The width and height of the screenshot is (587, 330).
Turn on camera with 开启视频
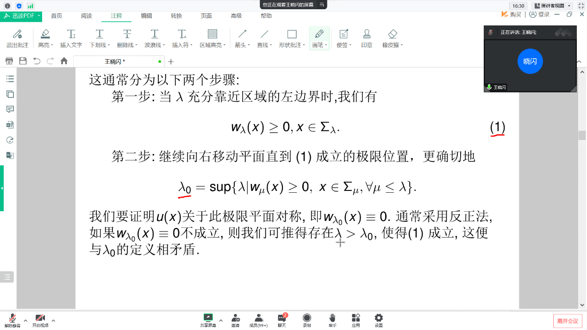click(x=40, y=320)
